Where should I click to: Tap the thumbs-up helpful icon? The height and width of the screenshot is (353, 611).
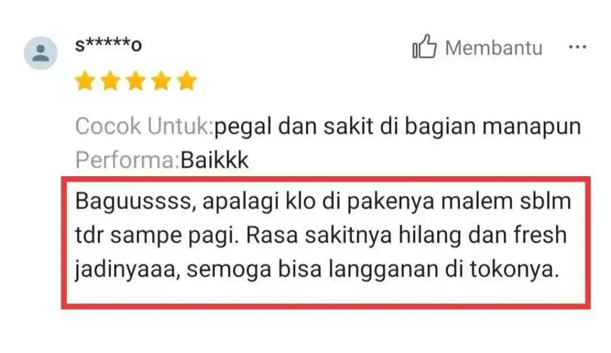pyautogui.click(x=424, y=47)
